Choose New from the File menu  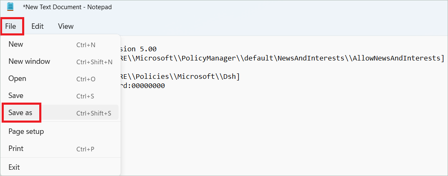[x=16, y=45]
